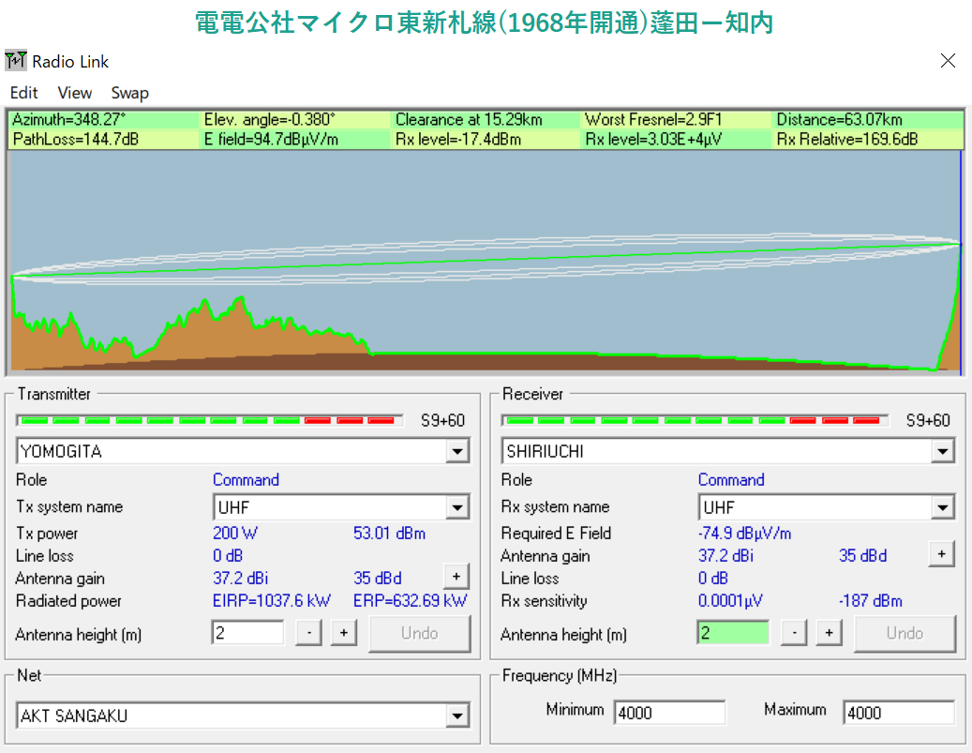Decrease transmitter antenna height with minus button
This screenshot has width=972, height=753.
308,633
